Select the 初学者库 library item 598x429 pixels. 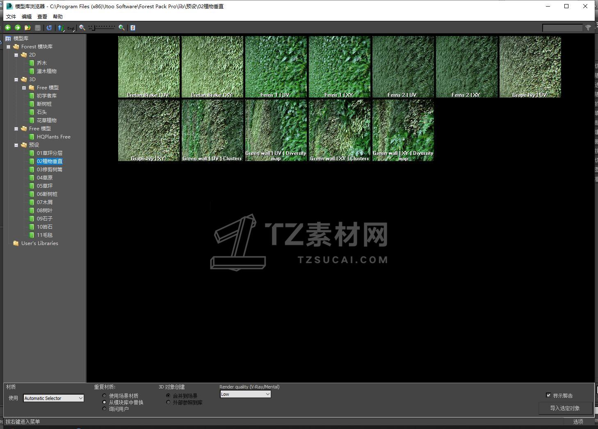click(x=47, y=96)
